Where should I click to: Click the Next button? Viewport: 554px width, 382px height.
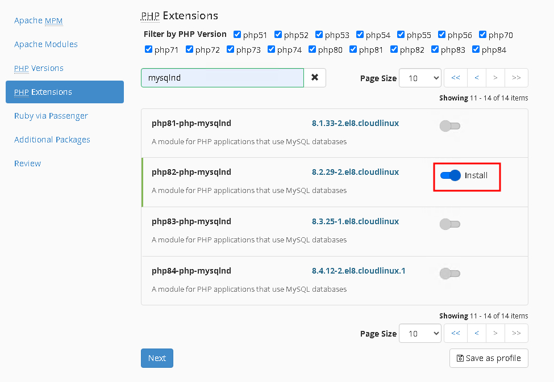point(157,358)
